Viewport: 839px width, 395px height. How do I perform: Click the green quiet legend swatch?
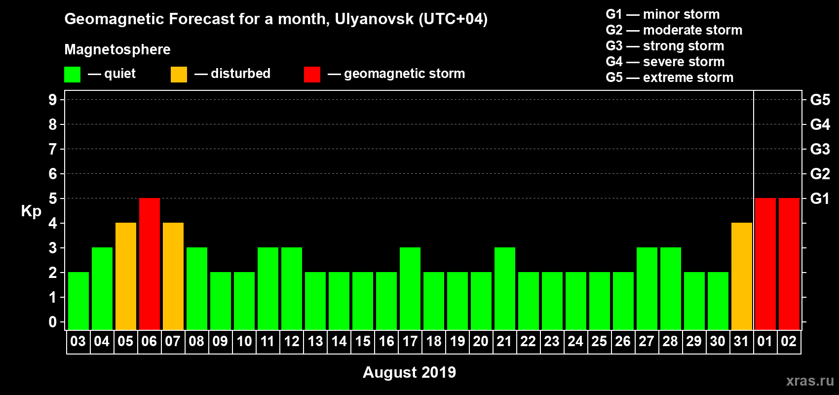coord(72,75)
